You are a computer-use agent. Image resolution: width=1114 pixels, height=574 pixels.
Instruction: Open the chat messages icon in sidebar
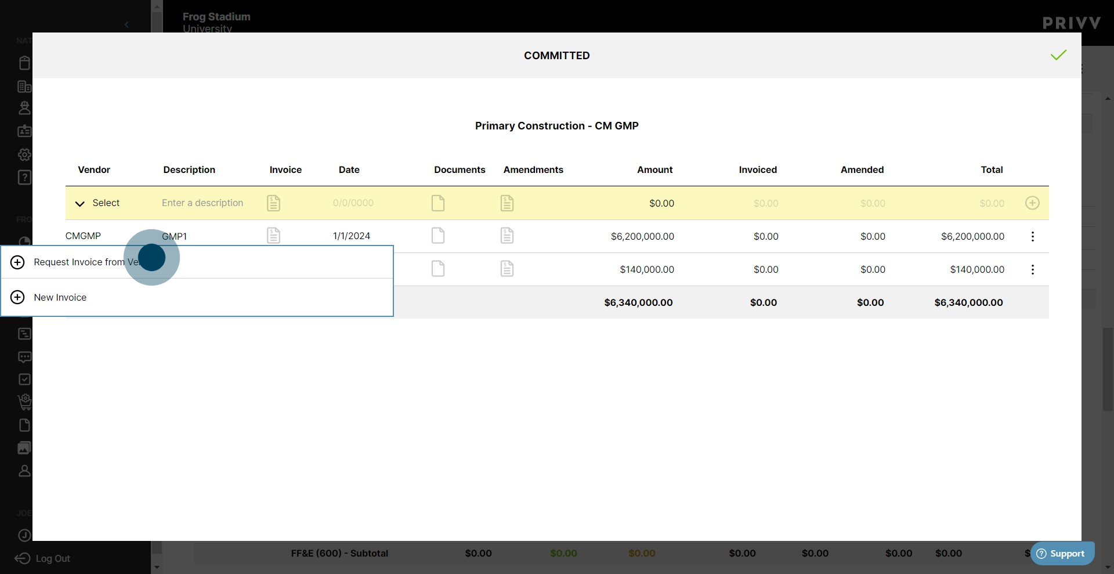click(x=24, y=357)
